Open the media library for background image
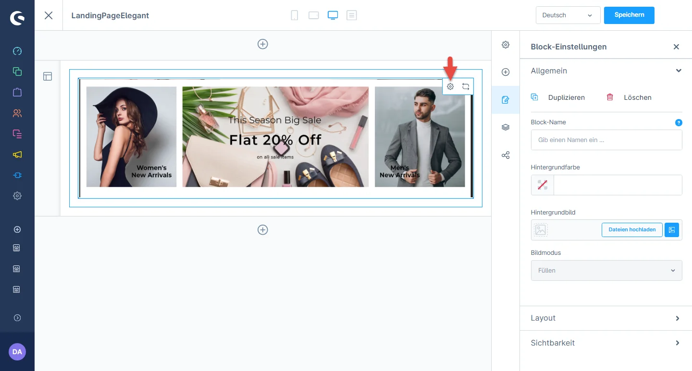 672,230
